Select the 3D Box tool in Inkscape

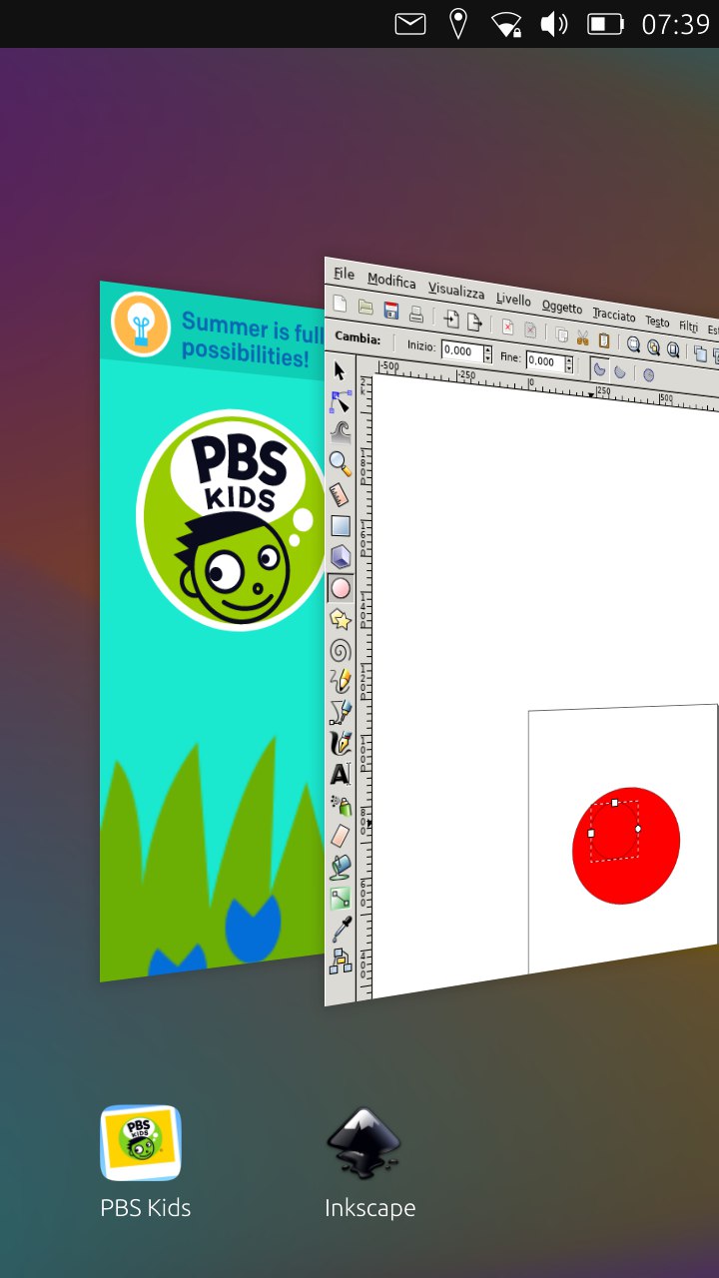click(x=341, y=556)
